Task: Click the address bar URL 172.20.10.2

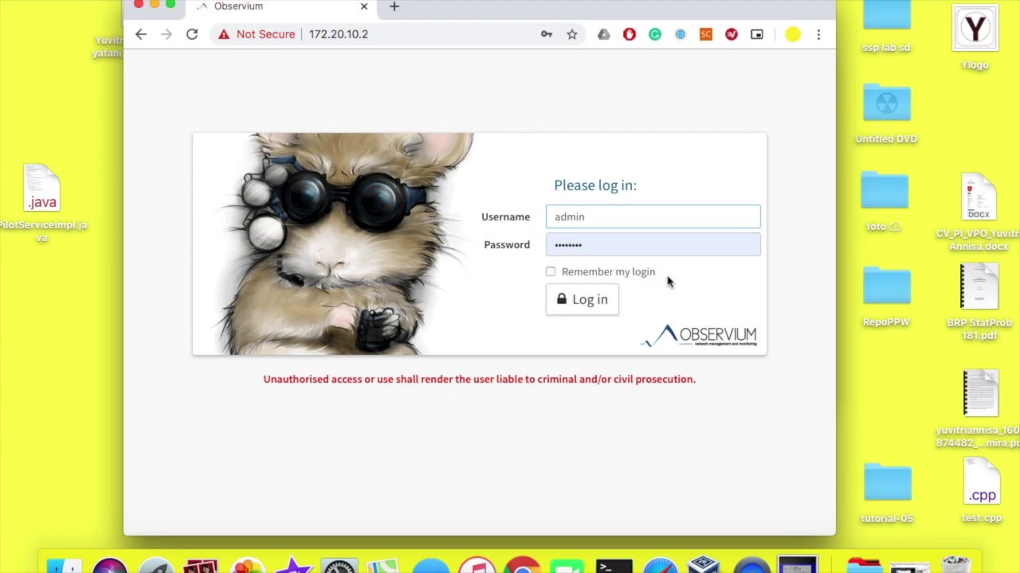Action: tap(339, 34)
